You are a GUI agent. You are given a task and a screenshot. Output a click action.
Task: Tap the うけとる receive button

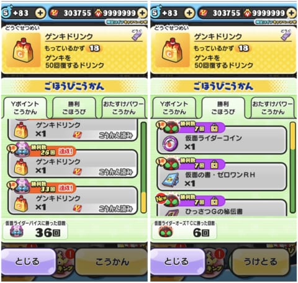(260, 262)
